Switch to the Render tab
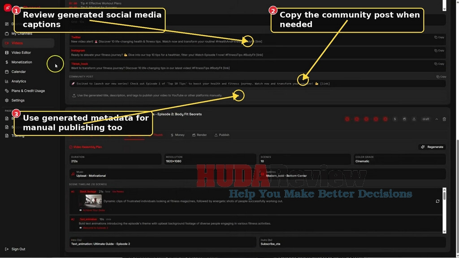The height and width of the screenshot is (258, 459). click(199, 135)
